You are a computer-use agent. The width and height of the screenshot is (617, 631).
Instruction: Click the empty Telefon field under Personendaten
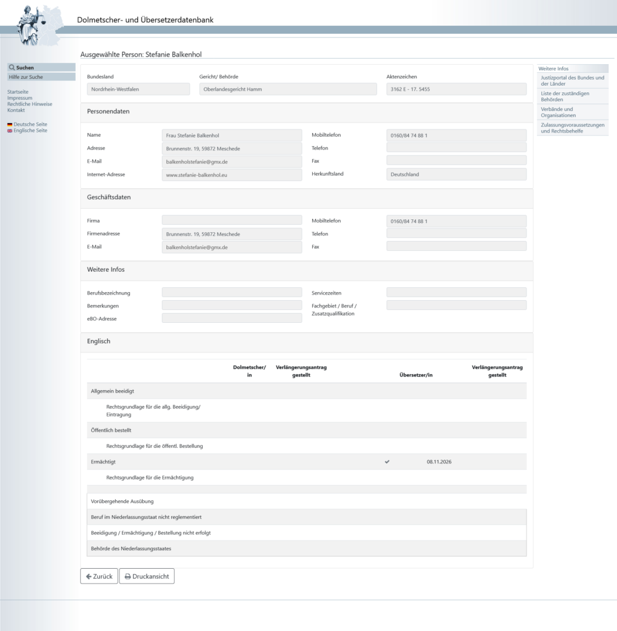click(456, 147)
